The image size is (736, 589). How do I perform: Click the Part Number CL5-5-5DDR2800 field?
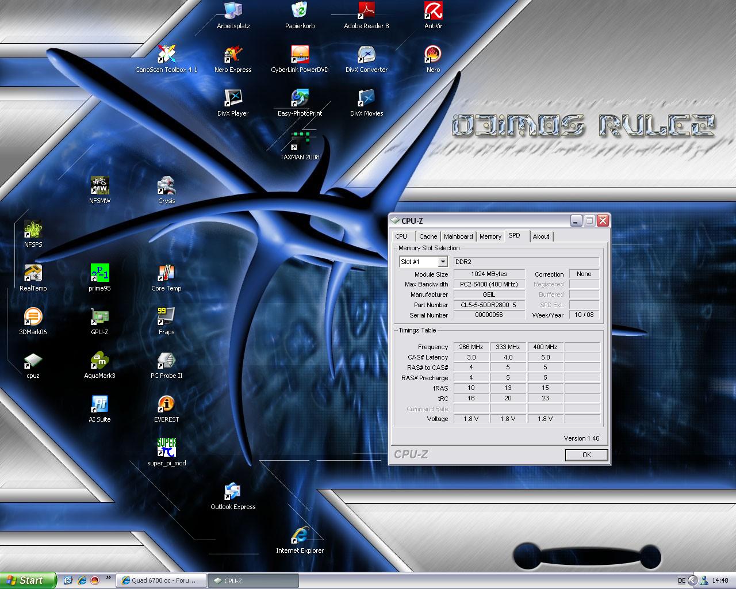point(489,305)
